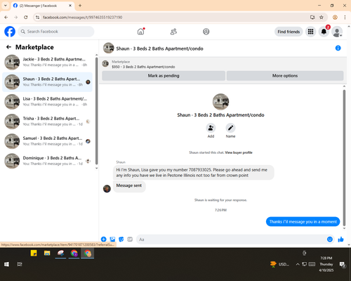Click the blue 'Thanks i'll message you' bubble
Image resolution: width=351 pixels, height=281 pixels.
(x=303, y=221)
